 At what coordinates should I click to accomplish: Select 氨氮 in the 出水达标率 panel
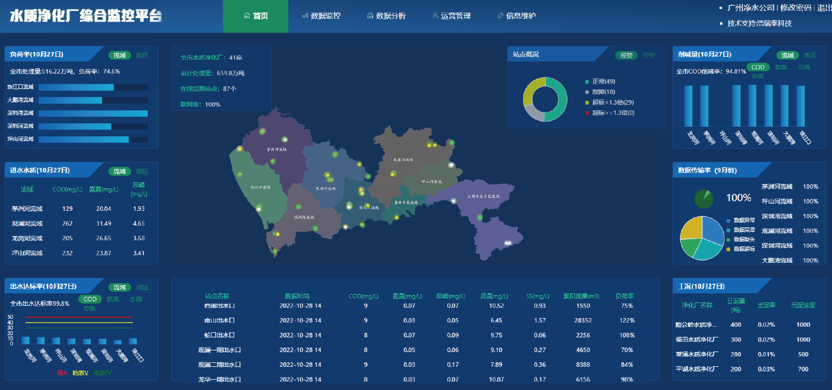tap(113, 299)
